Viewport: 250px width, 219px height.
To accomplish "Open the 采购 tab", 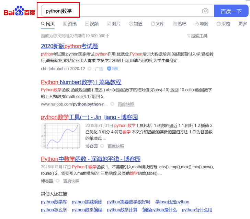I will (x=223, y=24).
